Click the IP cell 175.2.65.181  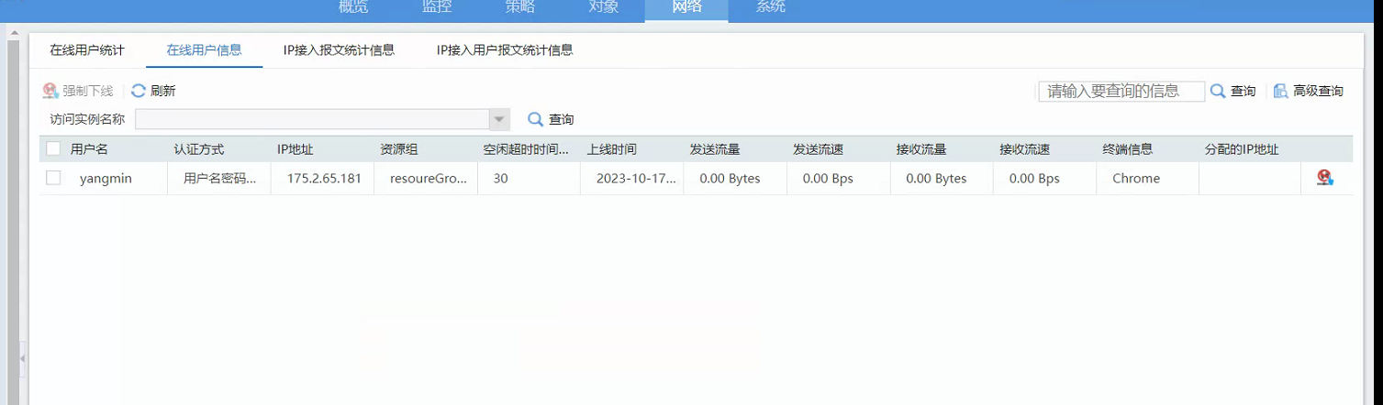click(324, 179)
